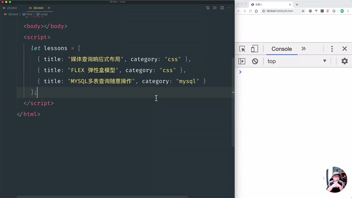Click the closing </html> tag
The height and width of the screenshot is (198, 352).
pyautogui.click(x=29, y=114)
